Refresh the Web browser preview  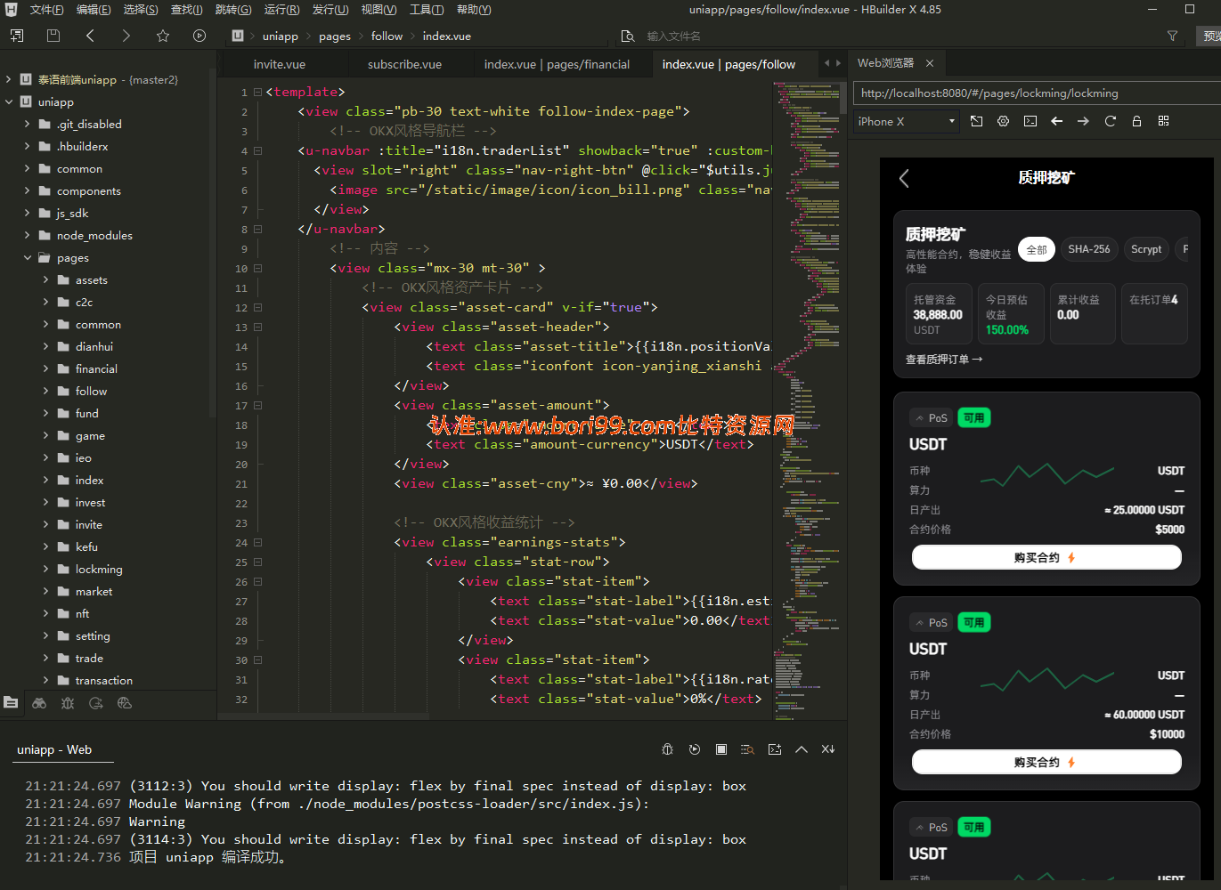1111,121
